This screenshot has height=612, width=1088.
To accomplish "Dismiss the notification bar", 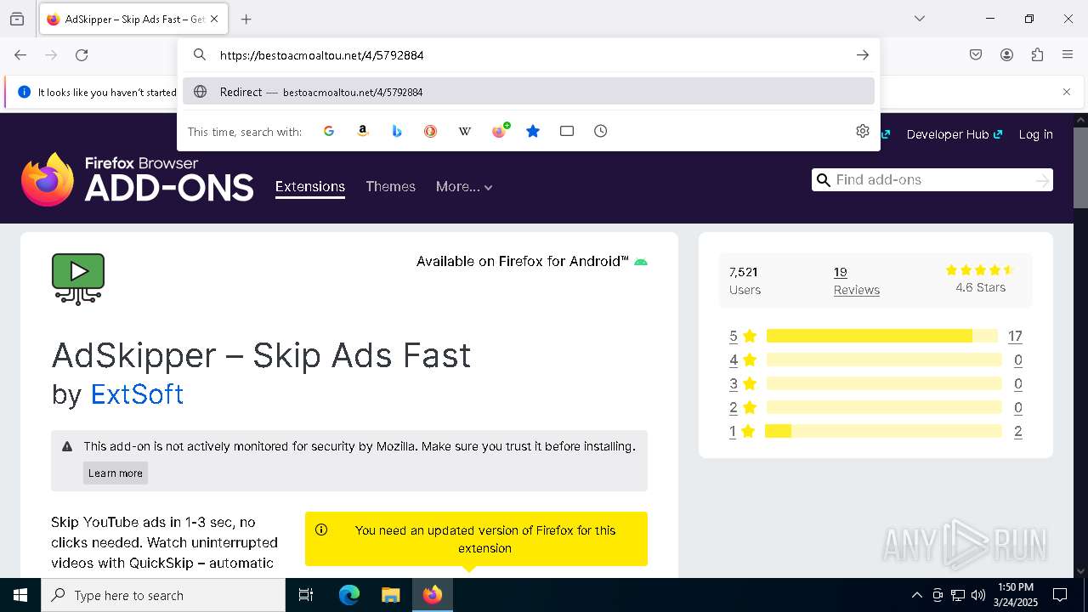I will click(1067, 92).
